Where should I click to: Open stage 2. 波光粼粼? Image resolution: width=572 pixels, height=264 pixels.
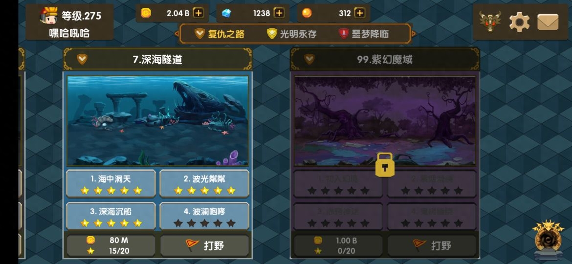pyautogui.click(x=204, y=184)
